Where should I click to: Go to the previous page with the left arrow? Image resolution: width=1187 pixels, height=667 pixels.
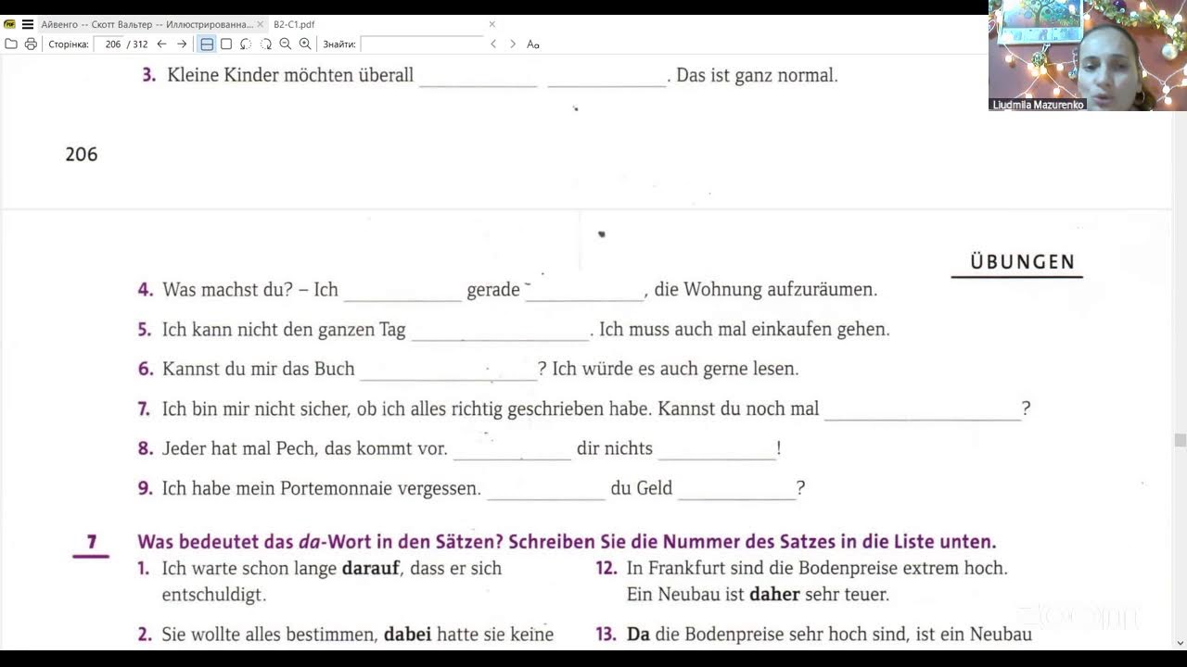point(161,44)
